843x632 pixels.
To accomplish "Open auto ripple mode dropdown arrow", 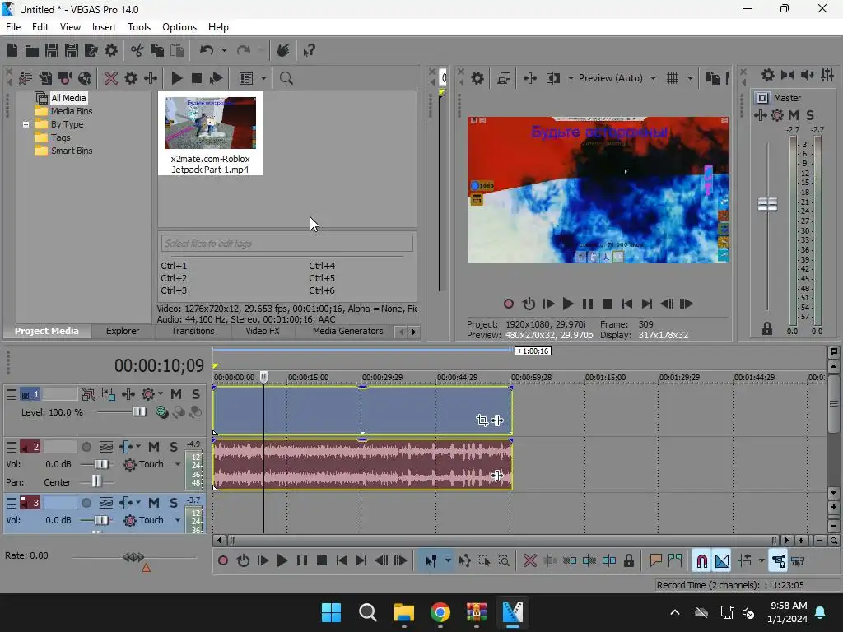I will 761,561.
